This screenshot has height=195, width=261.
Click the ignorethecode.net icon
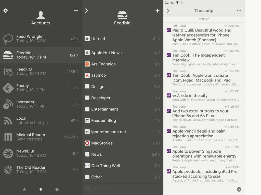coord(87,132)
